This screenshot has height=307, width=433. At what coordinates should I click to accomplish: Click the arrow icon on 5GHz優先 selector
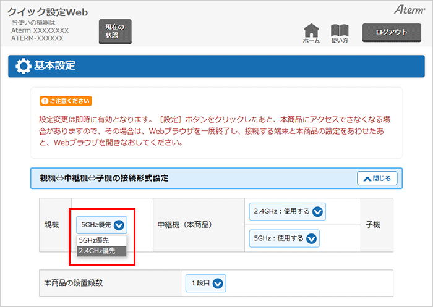tap(119, 225)
